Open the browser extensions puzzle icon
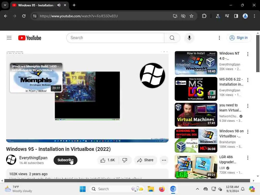Screen dimensions: 260x195 [204, 16]
